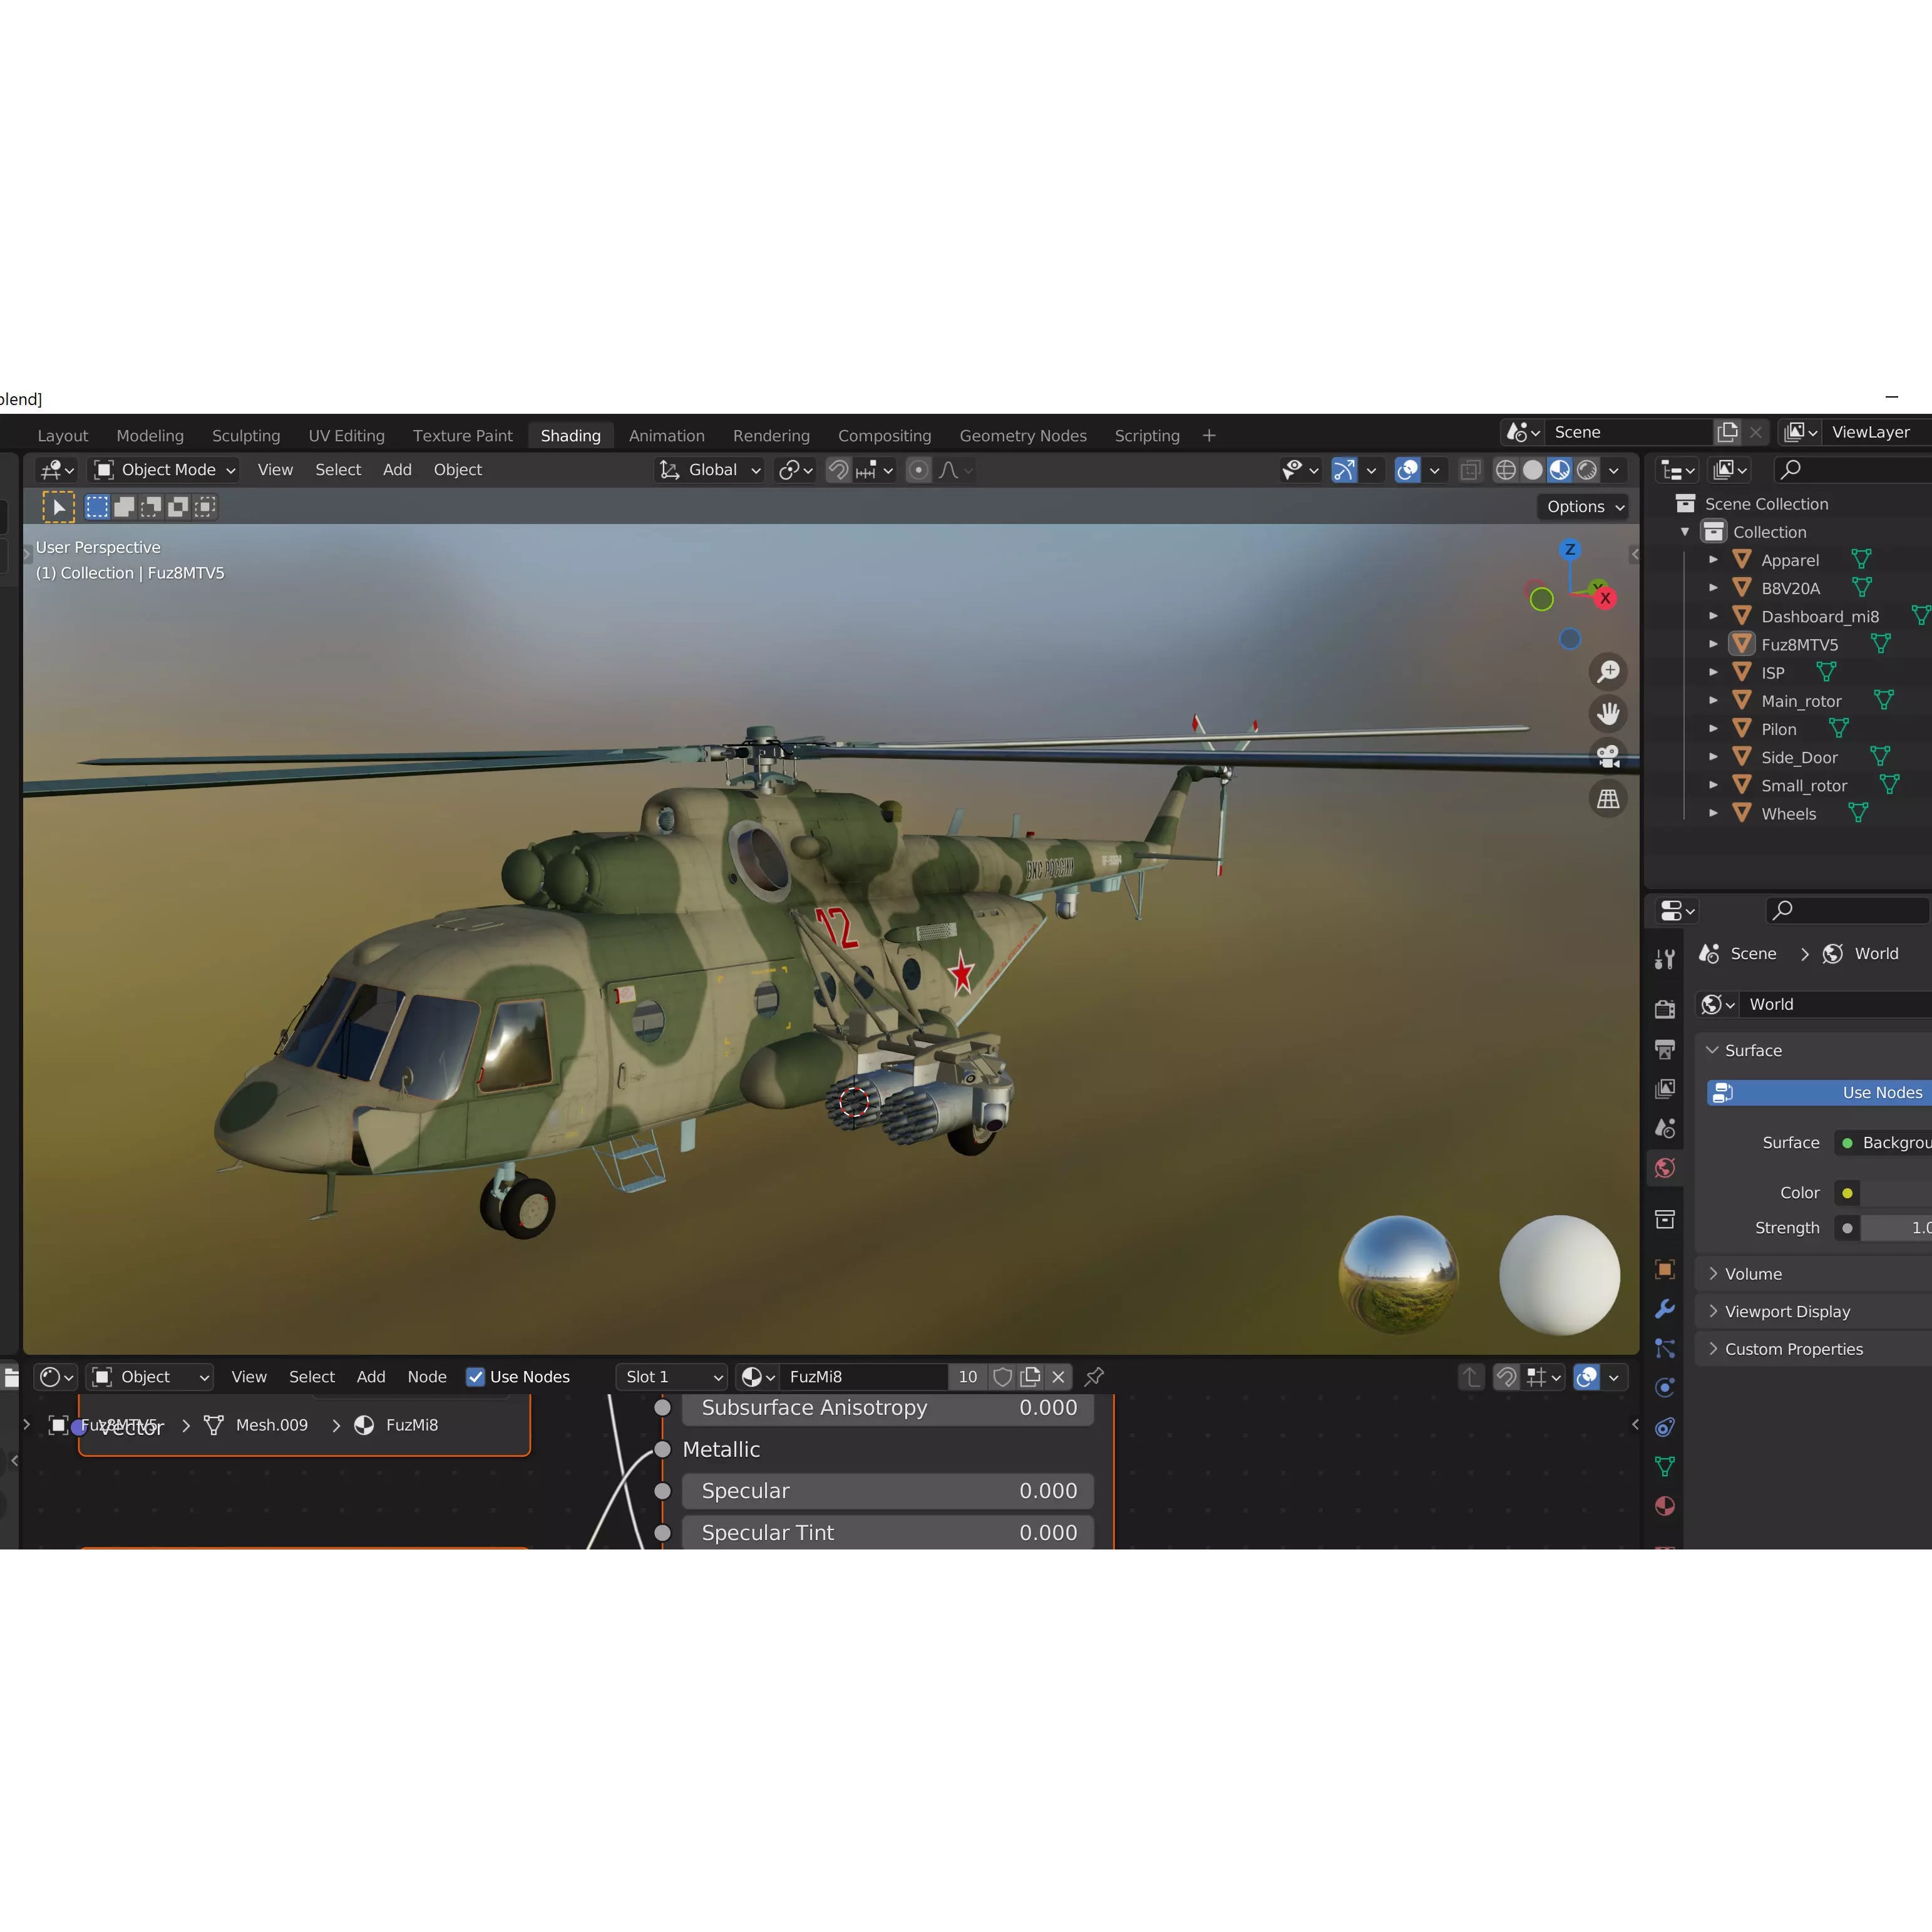Switch viewport to Rendered shading mode
The image size is (1932, 1932).
tap(1588, 470)
